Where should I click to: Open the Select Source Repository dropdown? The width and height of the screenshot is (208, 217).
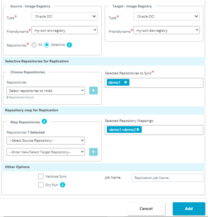click(46, 140)
